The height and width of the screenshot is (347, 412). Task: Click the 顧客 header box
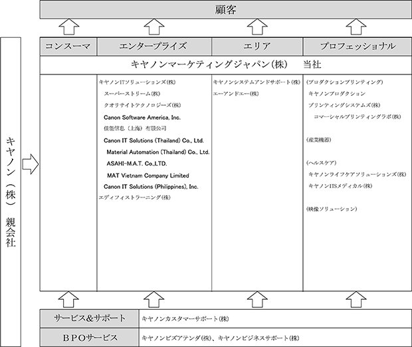[226, 9]
